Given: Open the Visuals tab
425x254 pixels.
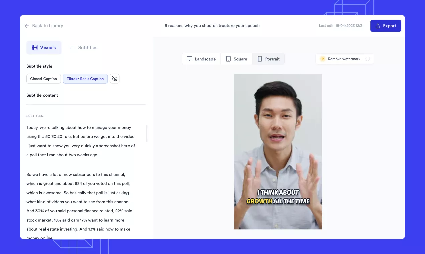Looking at the screenshot, I should click(44, 48).
